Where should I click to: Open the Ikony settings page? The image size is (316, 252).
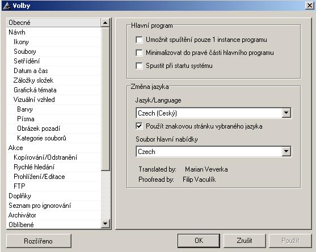(x=53, y=42)
